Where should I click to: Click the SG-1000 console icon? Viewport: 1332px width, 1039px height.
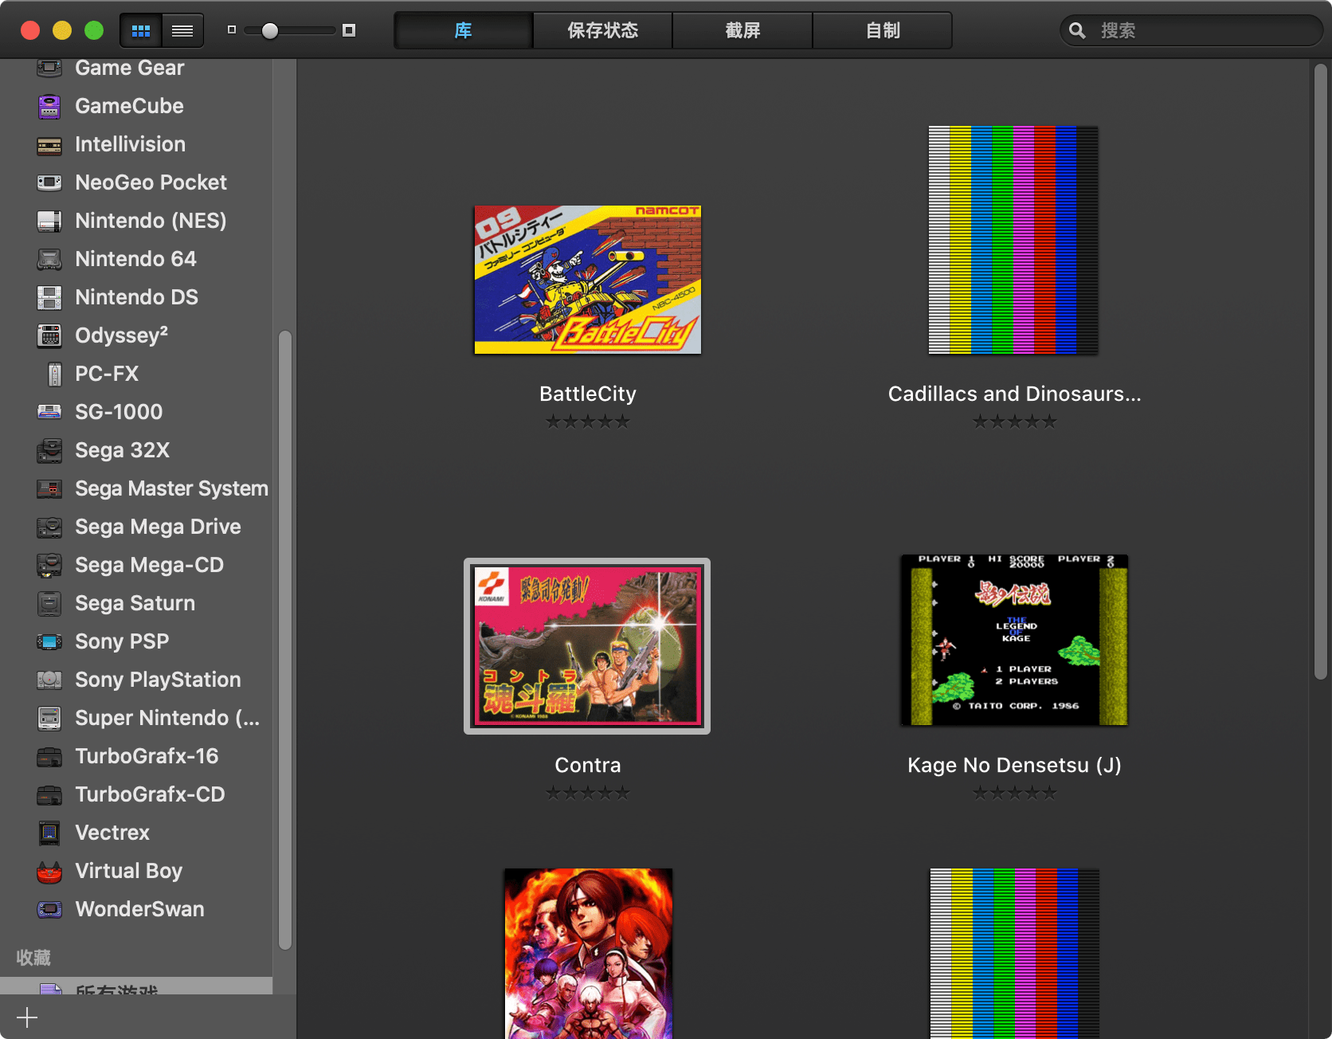(x=49, y=412)
